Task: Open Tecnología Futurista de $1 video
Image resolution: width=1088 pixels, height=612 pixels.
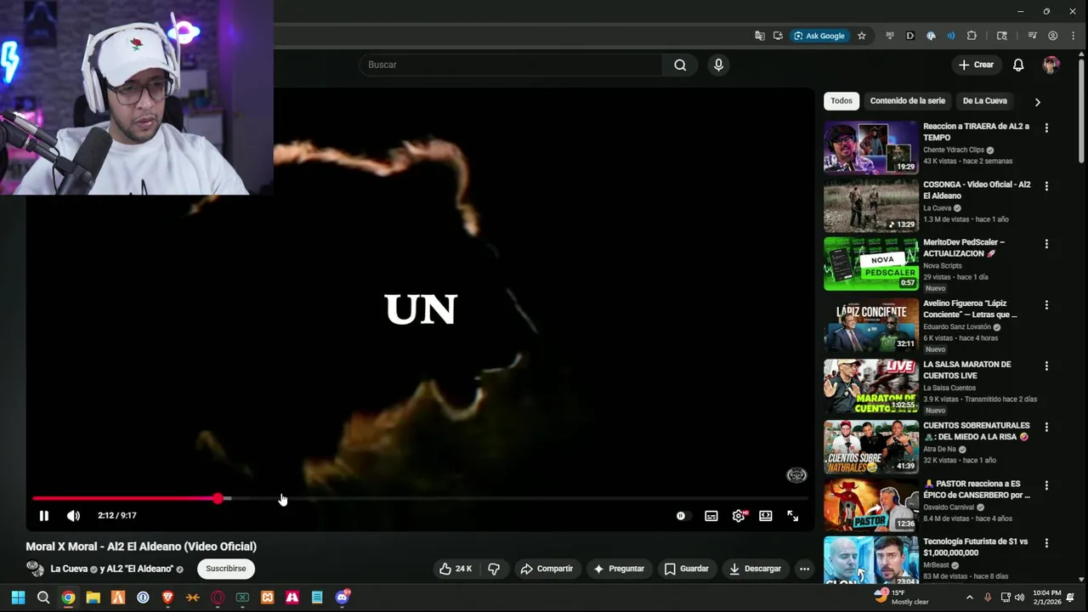Action: 871,560
